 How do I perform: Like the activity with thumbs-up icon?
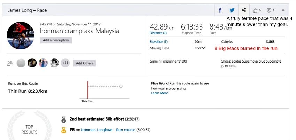256,10
